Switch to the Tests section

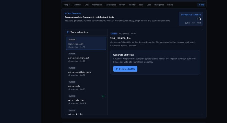point(141,5)
